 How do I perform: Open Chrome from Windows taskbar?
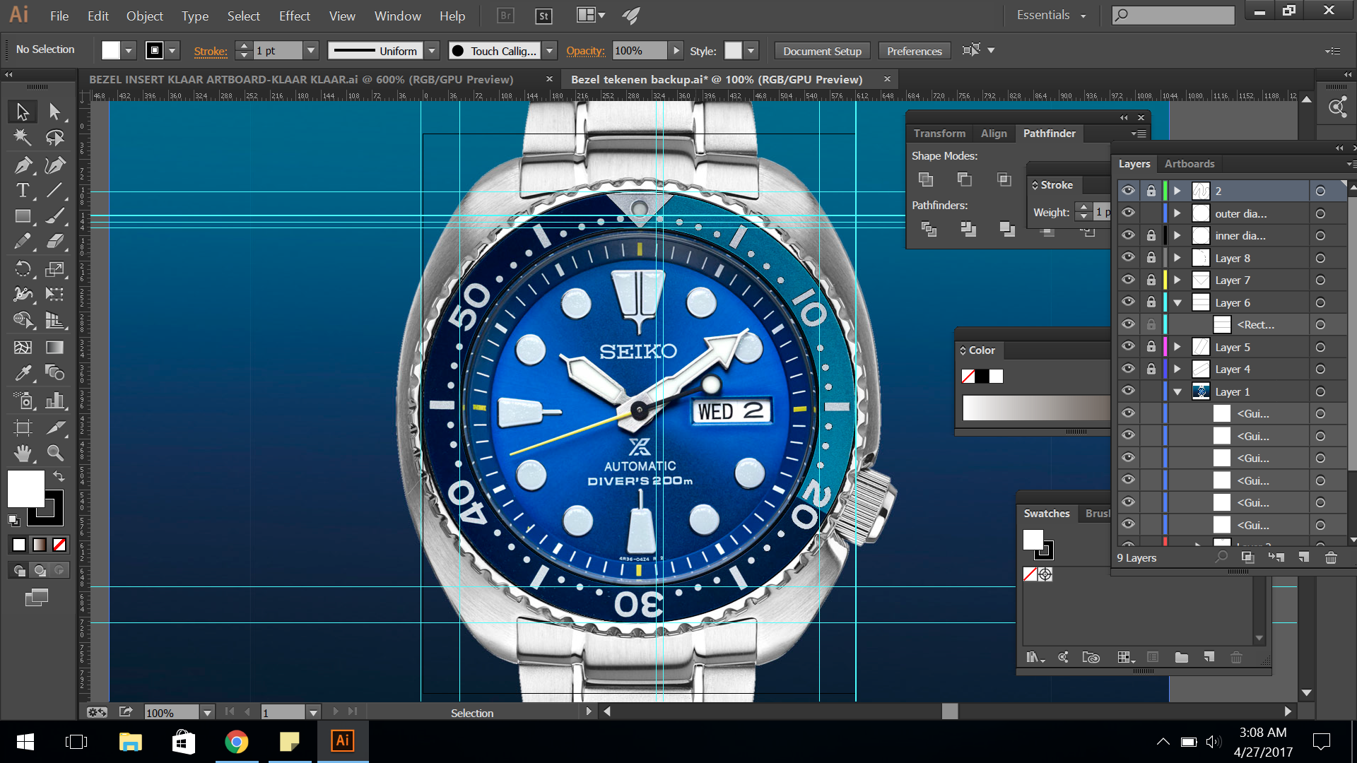click(237, 742)
